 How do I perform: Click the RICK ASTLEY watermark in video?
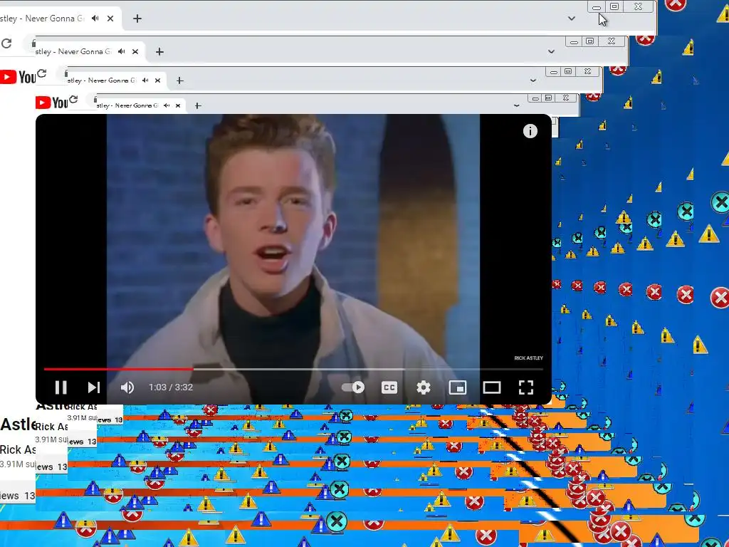point(529,358)
